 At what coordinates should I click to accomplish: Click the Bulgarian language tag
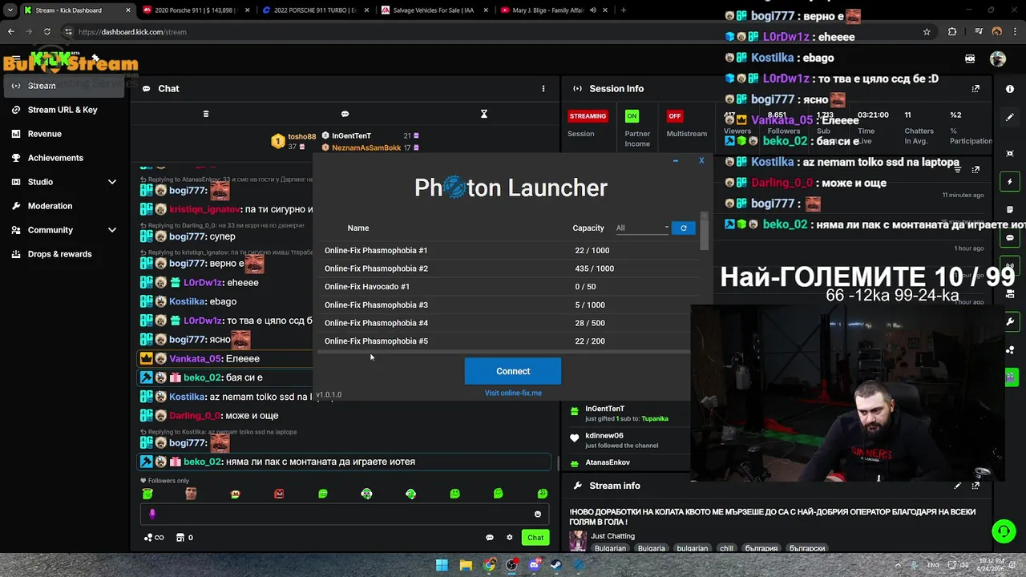pyautogui.click(x=610, y=548)
